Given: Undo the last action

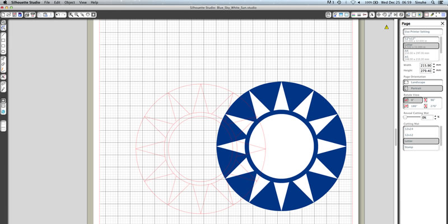Looking at the screenshot, I should [x=58, y=15].
